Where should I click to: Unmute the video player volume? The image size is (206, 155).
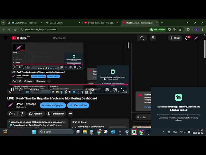[x=21, y=90]
